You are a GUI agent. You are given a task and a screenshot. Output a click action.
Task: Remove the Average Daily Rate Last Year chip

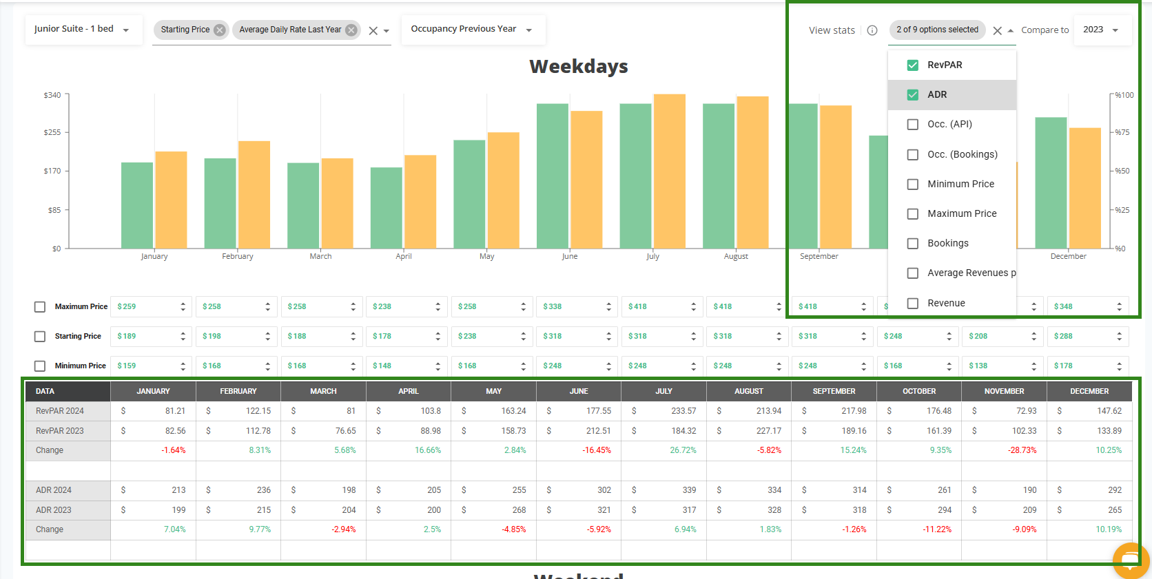(x=351, y=30)
